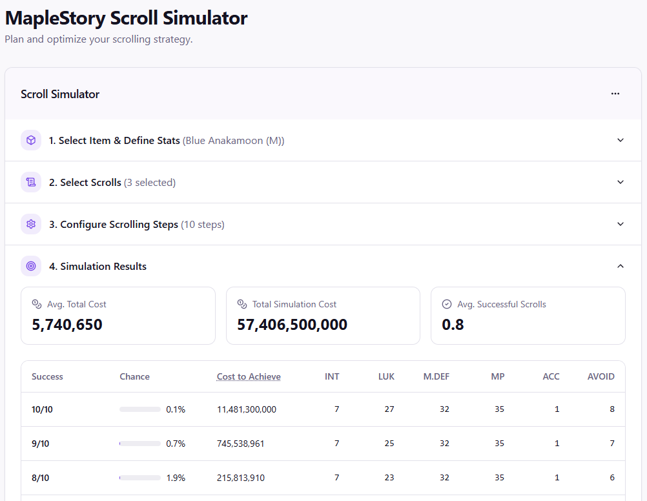The height and width of the screenshot is (501, 647).
Task: Click the checkmark icon by Avg. Successful Scrolls
Action: 447,304
